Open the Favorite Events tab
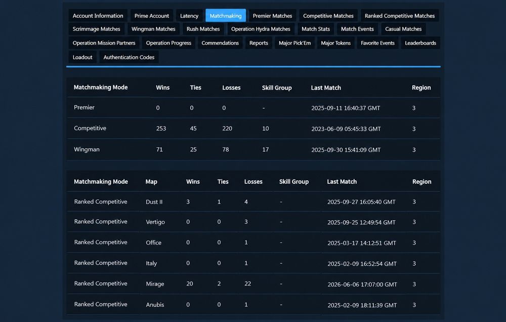Viewport: 506px width, 322px height. click(377, 43)
